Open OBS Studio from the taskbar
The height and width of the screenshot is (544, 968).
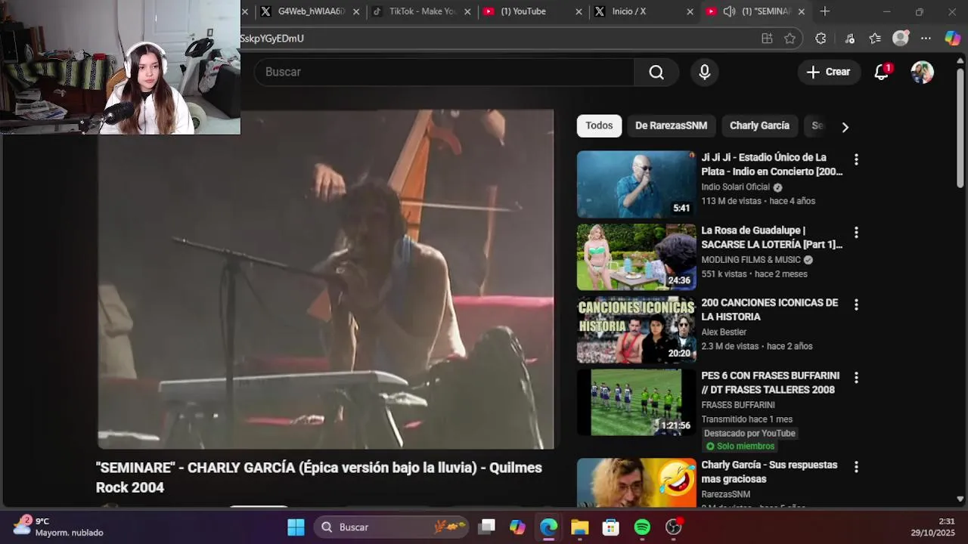673,527
